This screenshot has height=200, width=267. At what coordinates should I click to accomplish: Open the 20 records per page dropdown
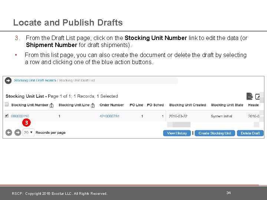click(x=29, y=132)
